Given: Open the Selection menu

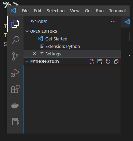Looking at the screenshot, I should point(56,11).
